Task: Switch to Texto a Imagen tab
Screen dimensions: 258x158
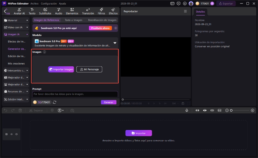Action: pyautogui.click(x=74, y=20)
